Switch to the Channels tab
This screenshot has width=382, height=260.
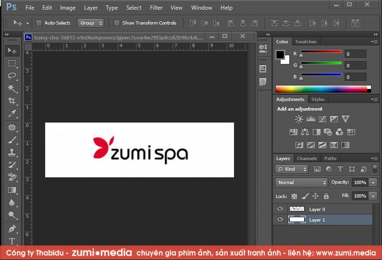click(x=307, y=158)
